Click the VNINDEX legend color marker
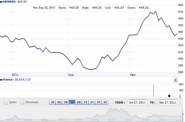The image size is (185, 122). coord(1,2)
